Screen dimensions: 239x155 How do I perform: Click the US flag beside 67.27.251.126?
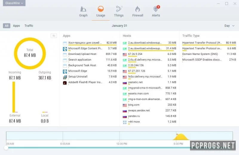[x=125, y=71]
